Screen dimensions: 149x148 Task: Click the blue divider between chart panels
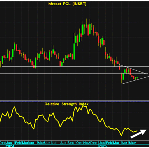pyautogui.click(x=74, y=101)
